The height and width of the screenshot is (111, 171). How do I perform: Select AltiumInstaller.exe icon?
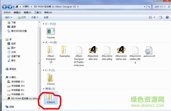(x=93, y=53)
